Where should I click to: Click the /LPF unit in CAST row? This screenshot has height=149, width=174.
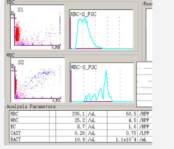[x=144, y=133]
